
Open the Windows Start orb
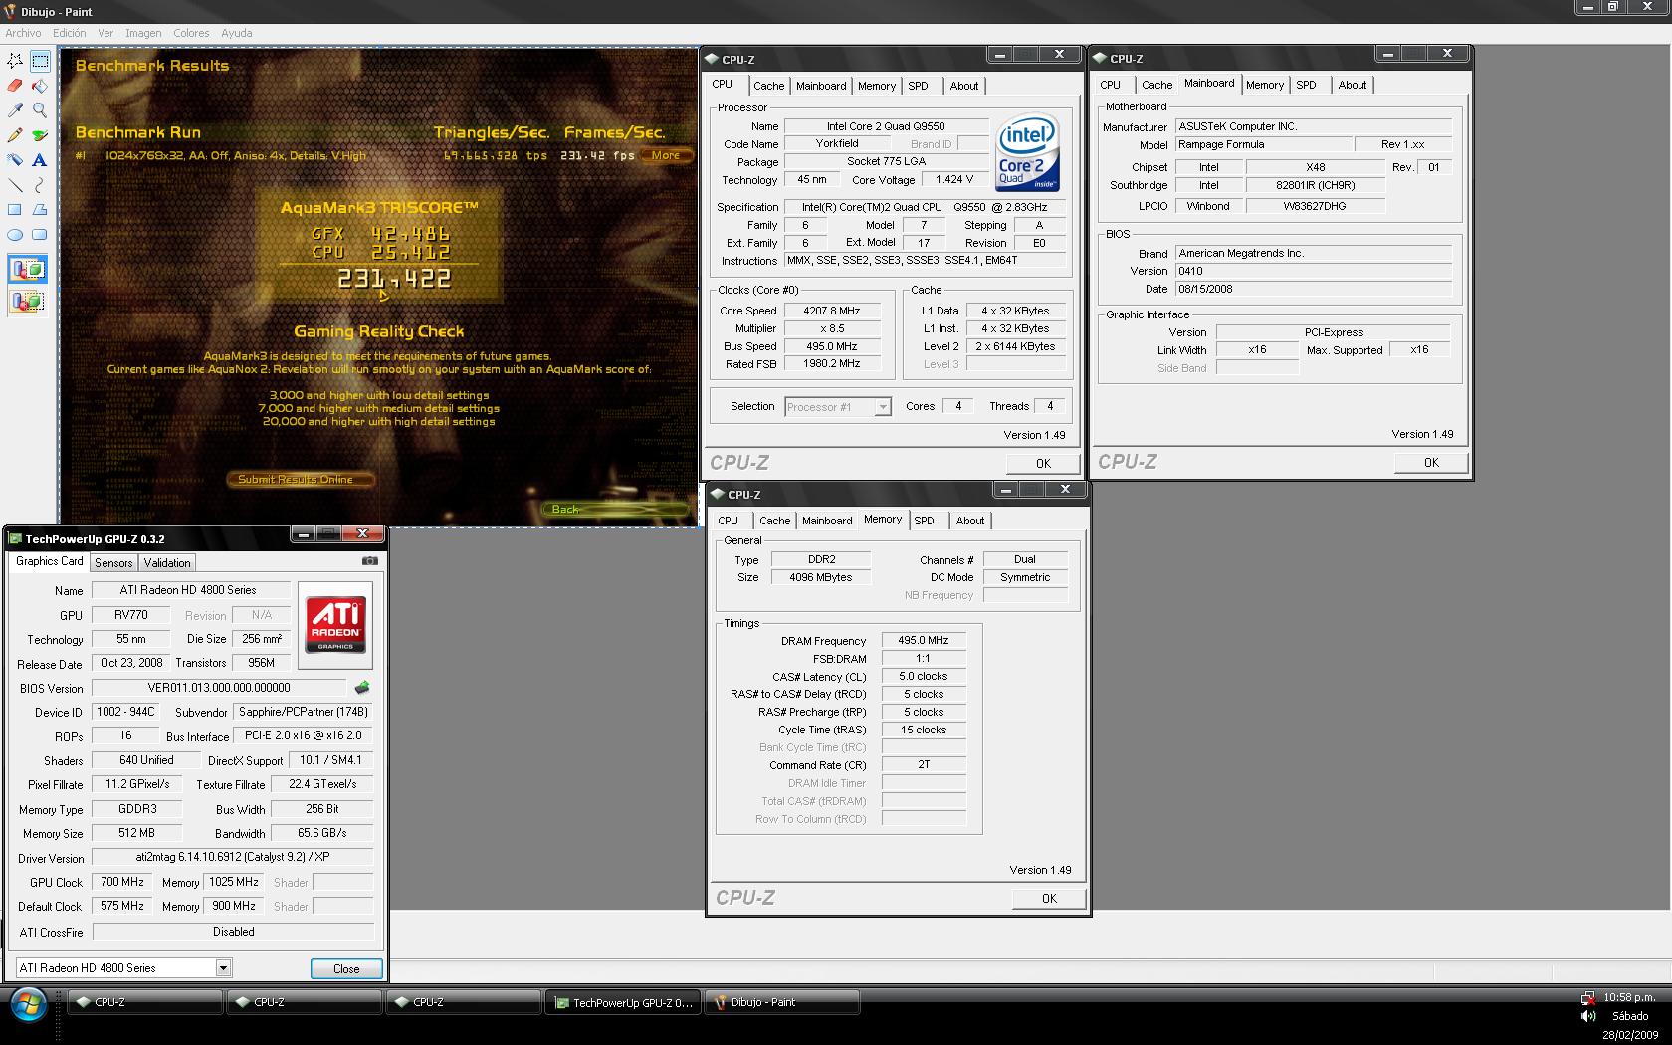pyautogui.click(x=27, y=1005)
